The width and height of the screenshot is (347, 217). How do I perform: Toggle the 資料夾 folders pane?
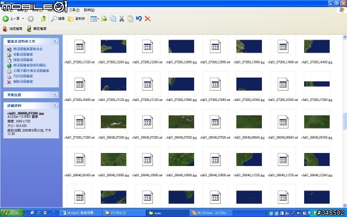click(76, 19)
